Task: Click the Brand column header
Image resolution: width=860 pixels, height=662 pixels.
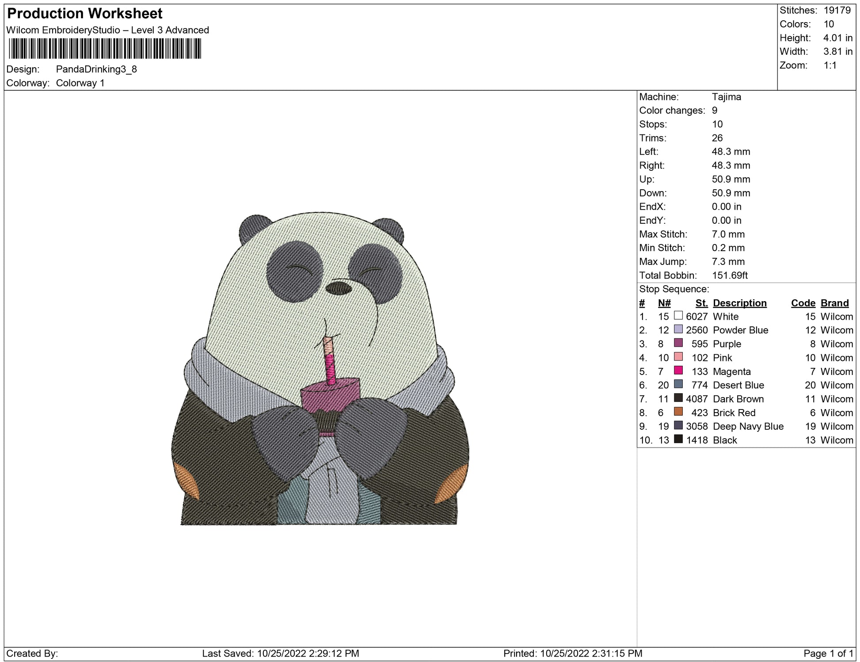Action: (834, 303)
